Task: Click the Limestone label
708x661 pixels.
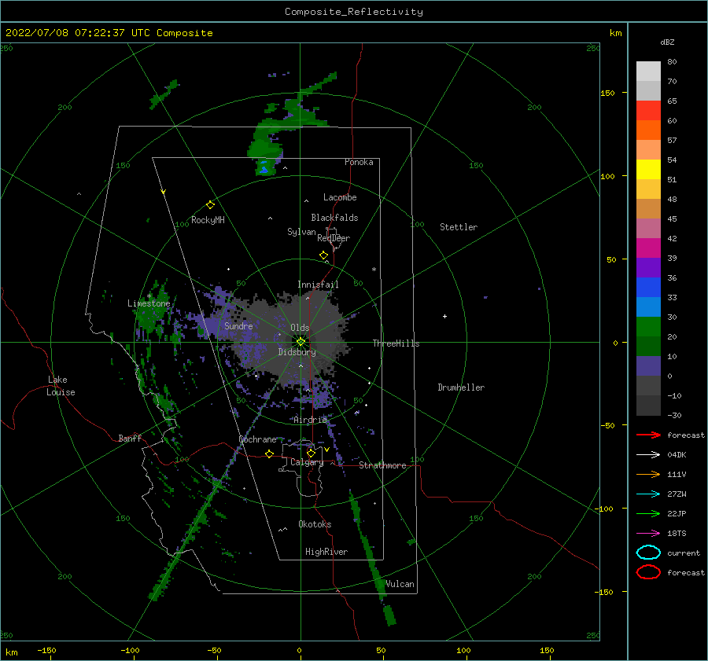Action: click(149, 303)
